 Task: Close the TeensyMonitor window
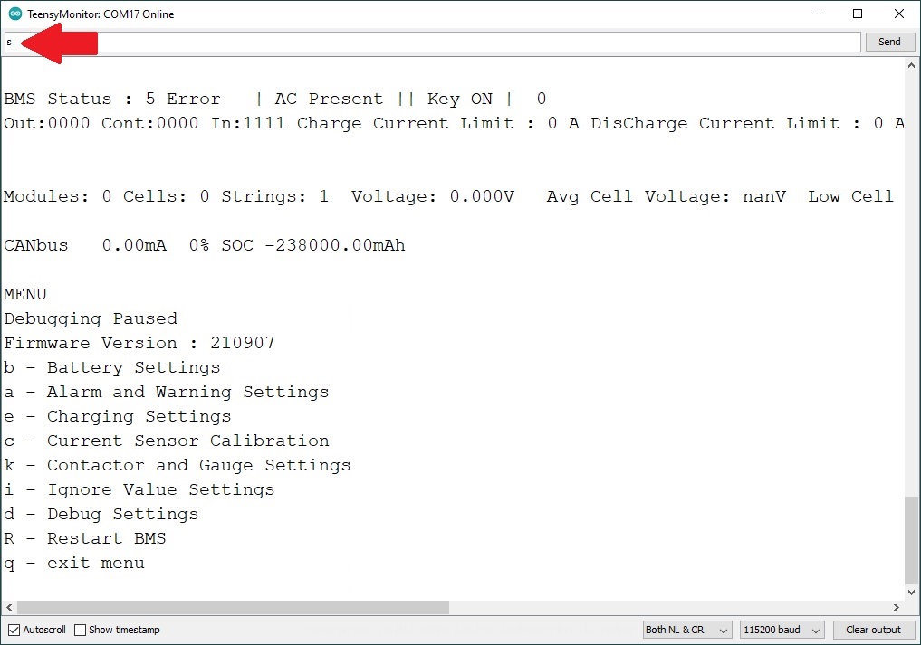pos(898,14)
